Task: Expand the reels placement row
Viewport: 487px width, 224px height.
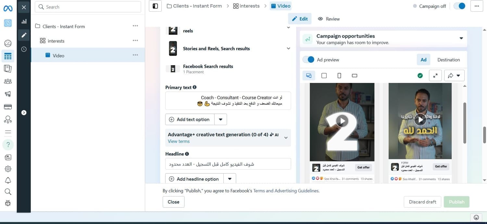Action: click(288, 28)
